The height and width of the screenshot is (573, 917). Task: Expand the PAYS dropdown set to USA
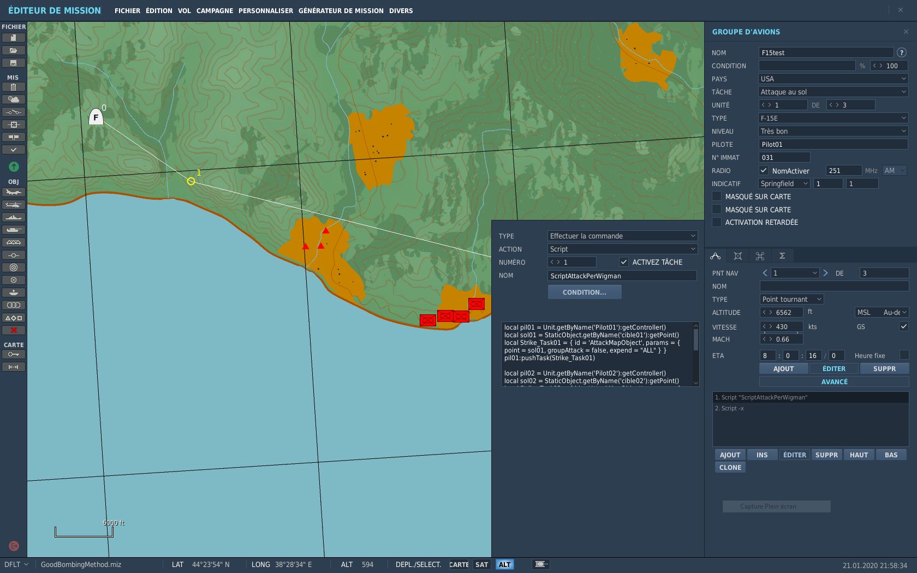[x=833, y=79]
